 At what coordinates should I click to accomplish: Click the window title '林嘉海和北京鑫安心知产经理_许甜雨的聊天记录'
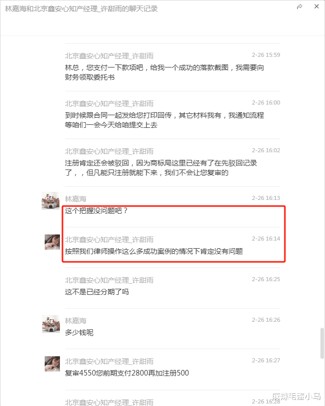click(x=81, y=9)
